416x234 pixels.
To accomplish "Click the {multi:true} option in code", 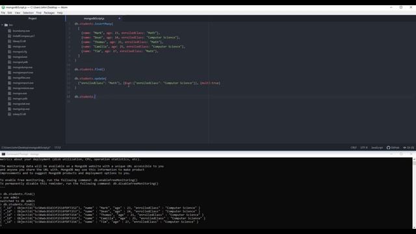I will pyautogui.click(x=210, y=83).
